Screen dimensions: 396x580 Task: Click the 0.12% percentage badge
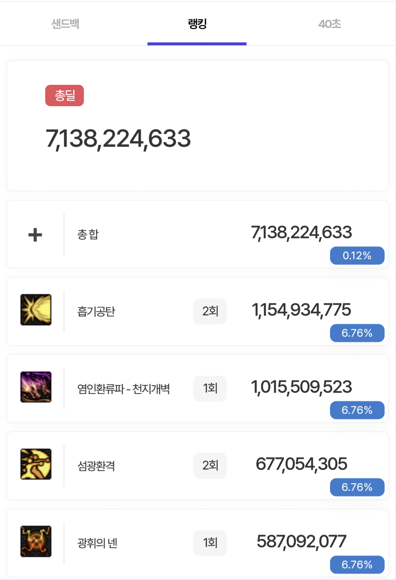pos(357,256)
